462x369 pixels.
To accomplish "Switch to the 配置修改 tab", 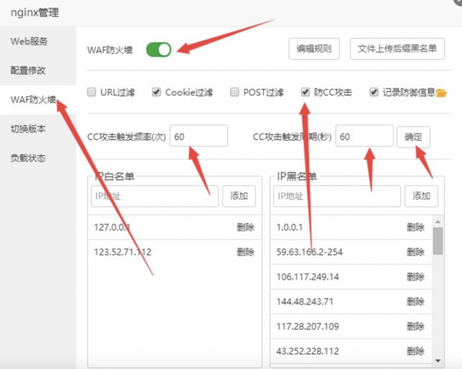I will click(x=28, y=71).
